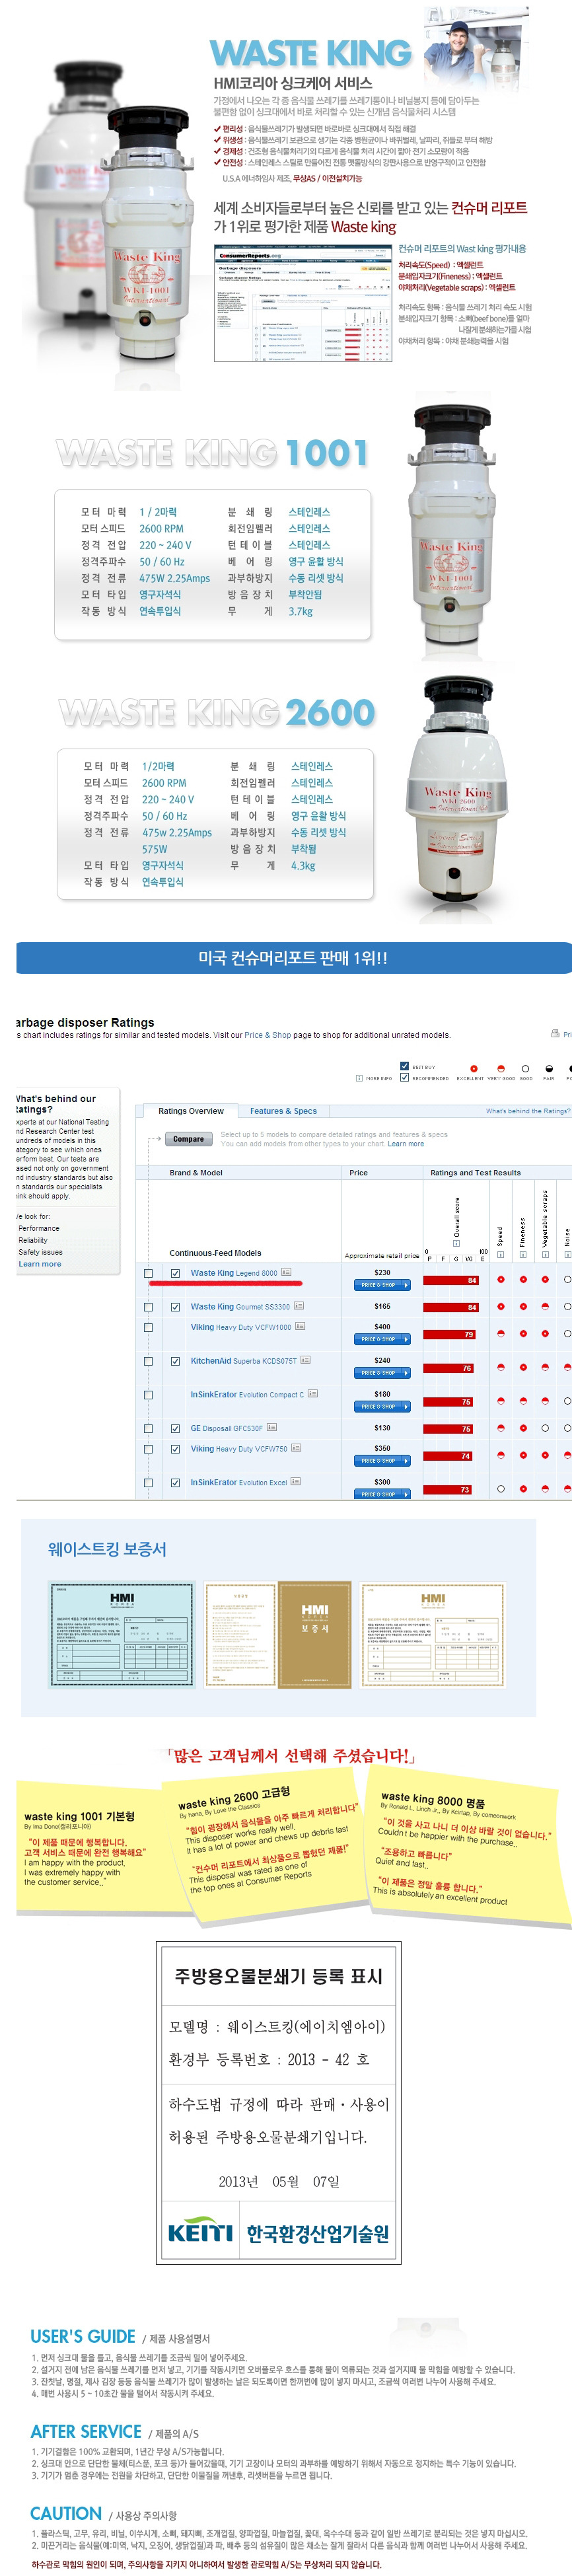
Task: Tick compare checkbox for KitchenAid Superba KCDS075T
Action: coord(148,1361)
